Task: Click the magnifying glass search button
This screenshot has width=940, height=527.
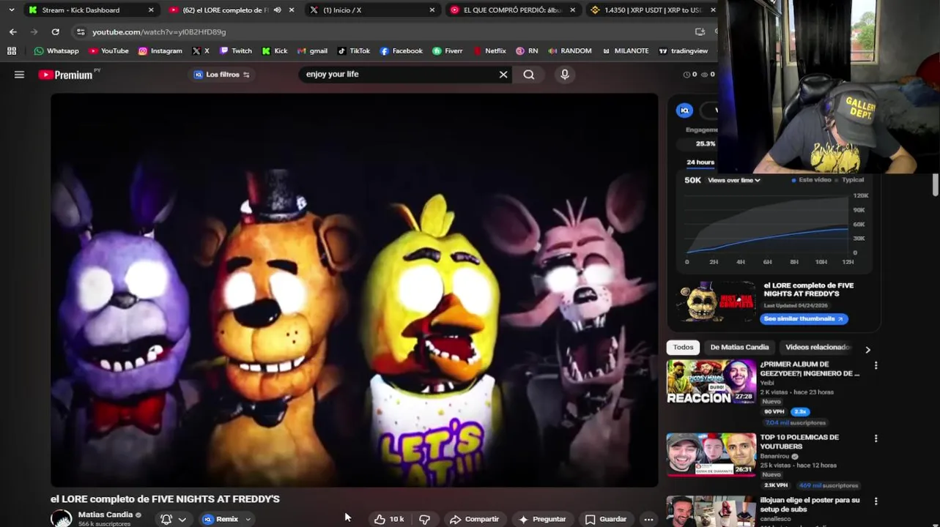Action: [529, 75]
